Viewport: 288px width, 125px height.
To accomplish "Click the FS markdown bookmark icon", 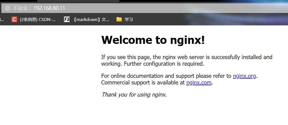I will (67, 19).
